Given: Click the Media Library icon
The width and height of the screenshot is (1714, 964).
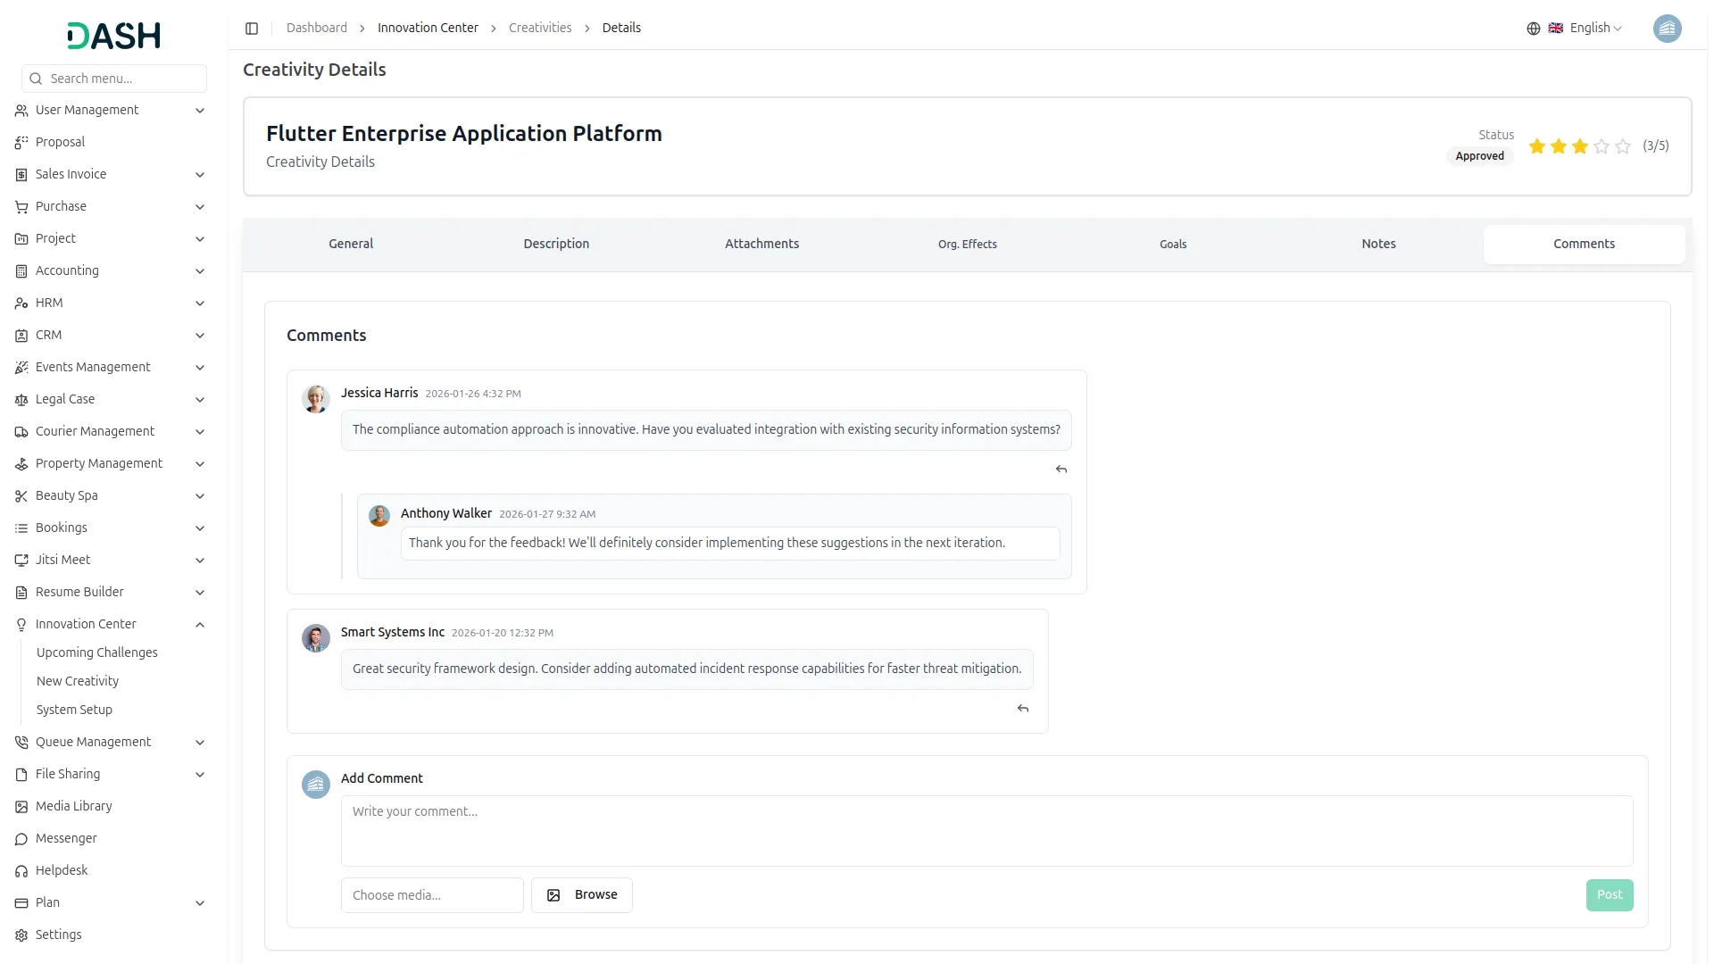Looking at the screenshot, I should pos(21,807).
